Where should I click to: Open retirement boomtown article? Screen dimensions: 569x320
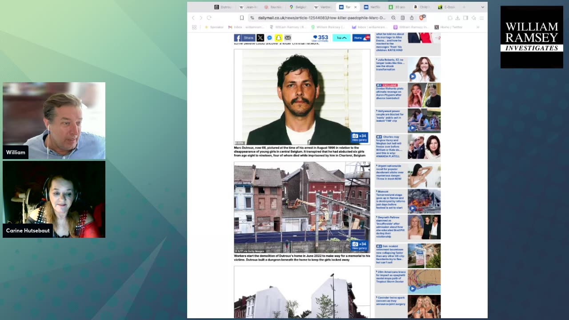coord(390,254)
